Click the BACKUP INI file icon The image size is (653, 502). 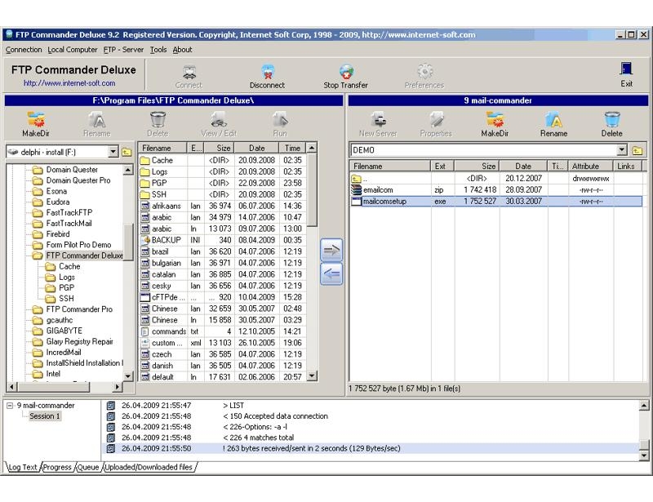[145, 240]
